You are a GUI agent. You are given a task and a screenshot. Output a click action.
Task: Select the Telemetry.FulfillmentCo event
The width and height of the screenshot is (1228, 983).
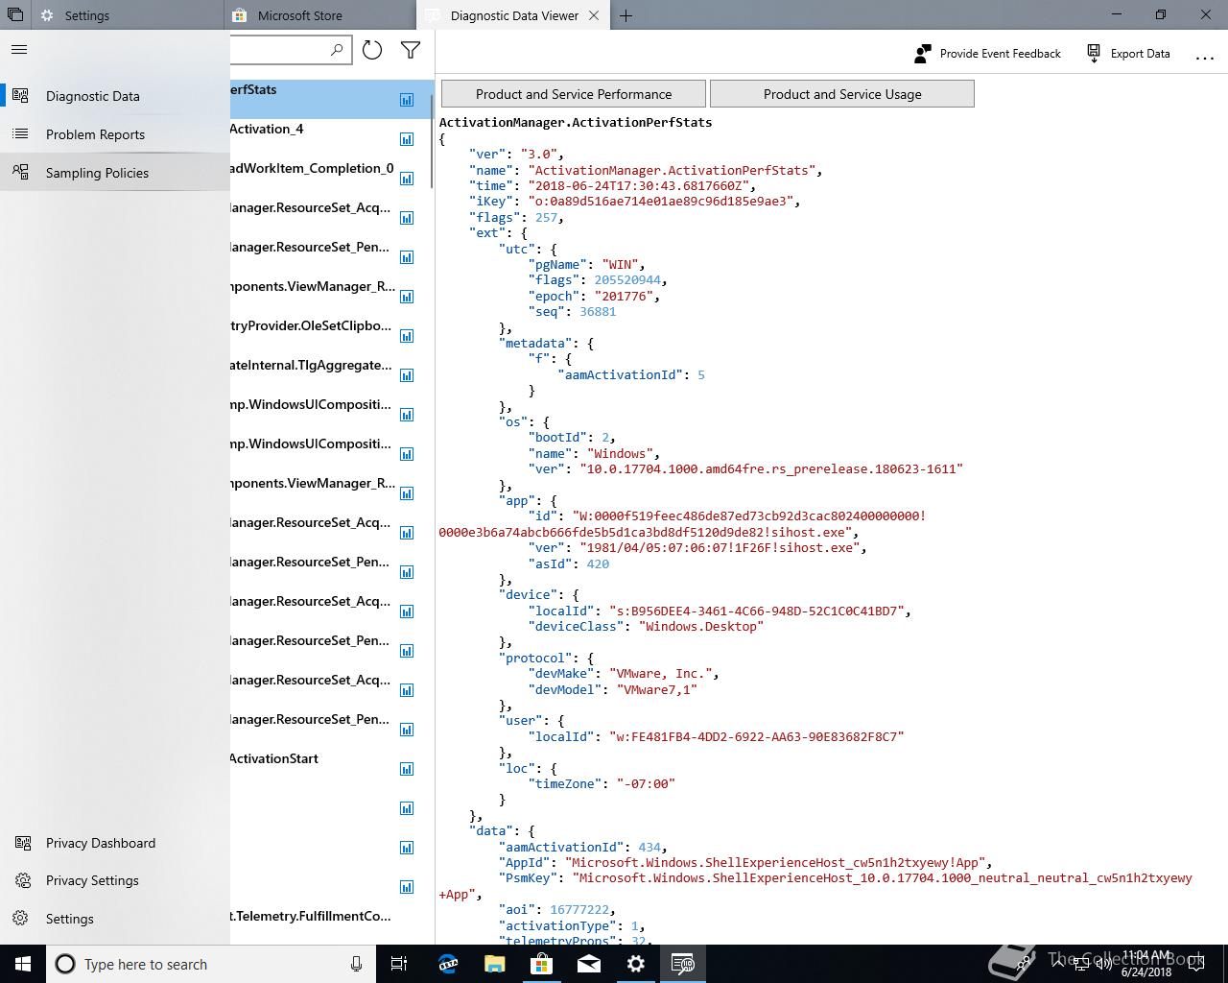331,925
